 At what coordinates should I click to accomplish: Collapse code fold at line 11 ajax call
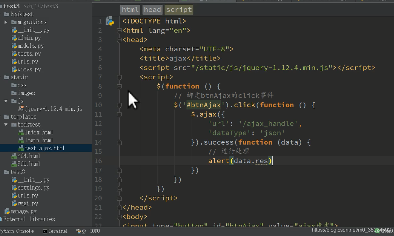point(119,114)
